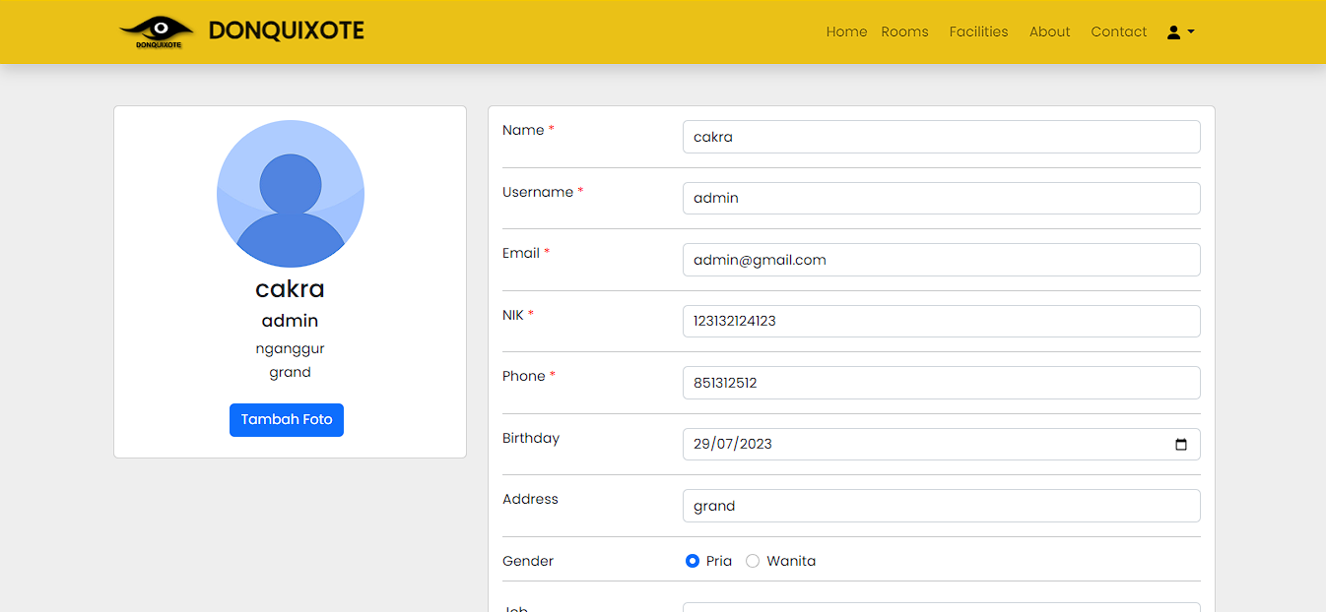
Task: Select the Pria radio button
Action: click(x=693, y=560)
